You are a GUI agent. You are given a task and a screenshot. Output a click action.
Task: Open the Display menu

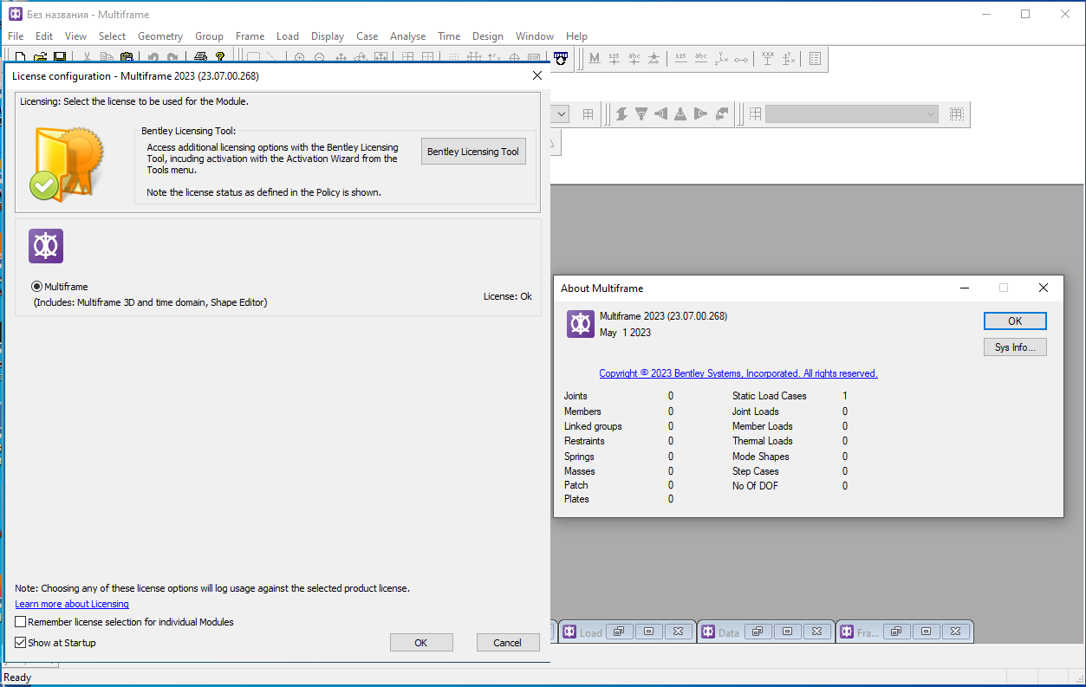click(x=328, y=36)
